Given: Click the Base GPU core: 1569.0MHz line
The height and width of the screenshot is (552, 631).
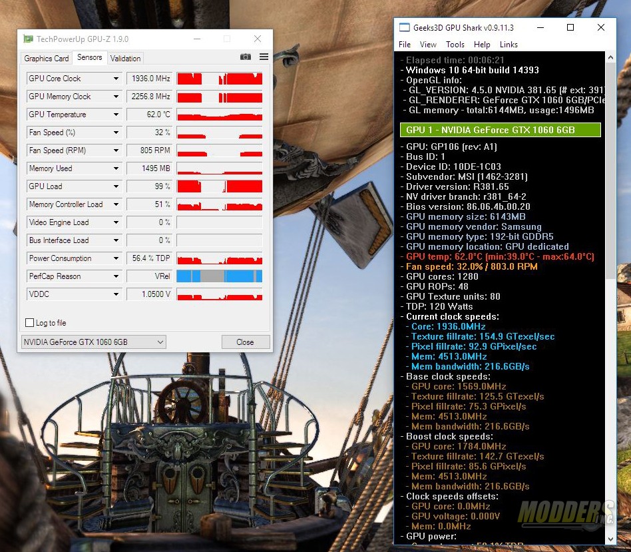Looking at the screenshot, I should tap(457, 386).
